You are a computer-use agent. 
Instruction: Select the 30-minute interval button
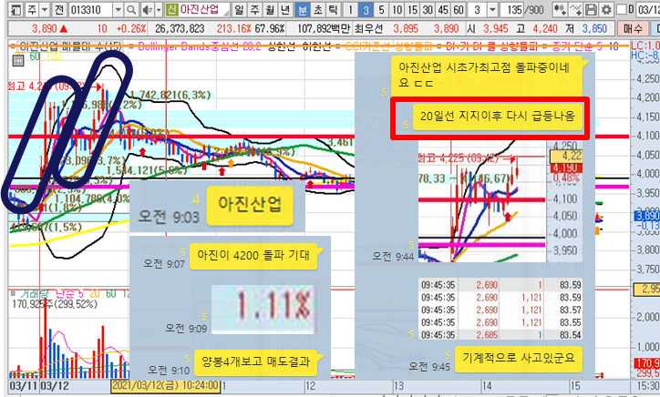coord(428,9)
